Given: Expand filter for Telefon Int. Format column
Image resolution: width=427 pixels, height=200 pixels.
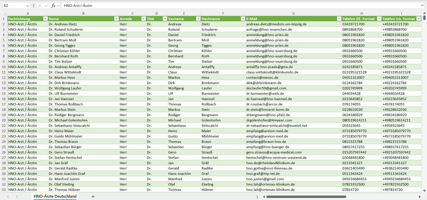Looking at the screenshot, I should click(x=419, y=19).
